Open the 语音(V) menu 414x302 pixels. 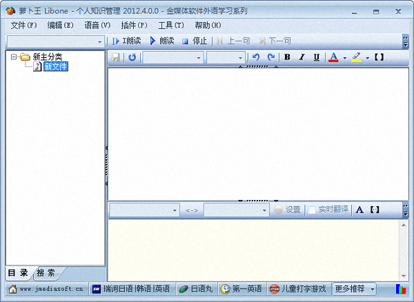click(x=97, y=25)
